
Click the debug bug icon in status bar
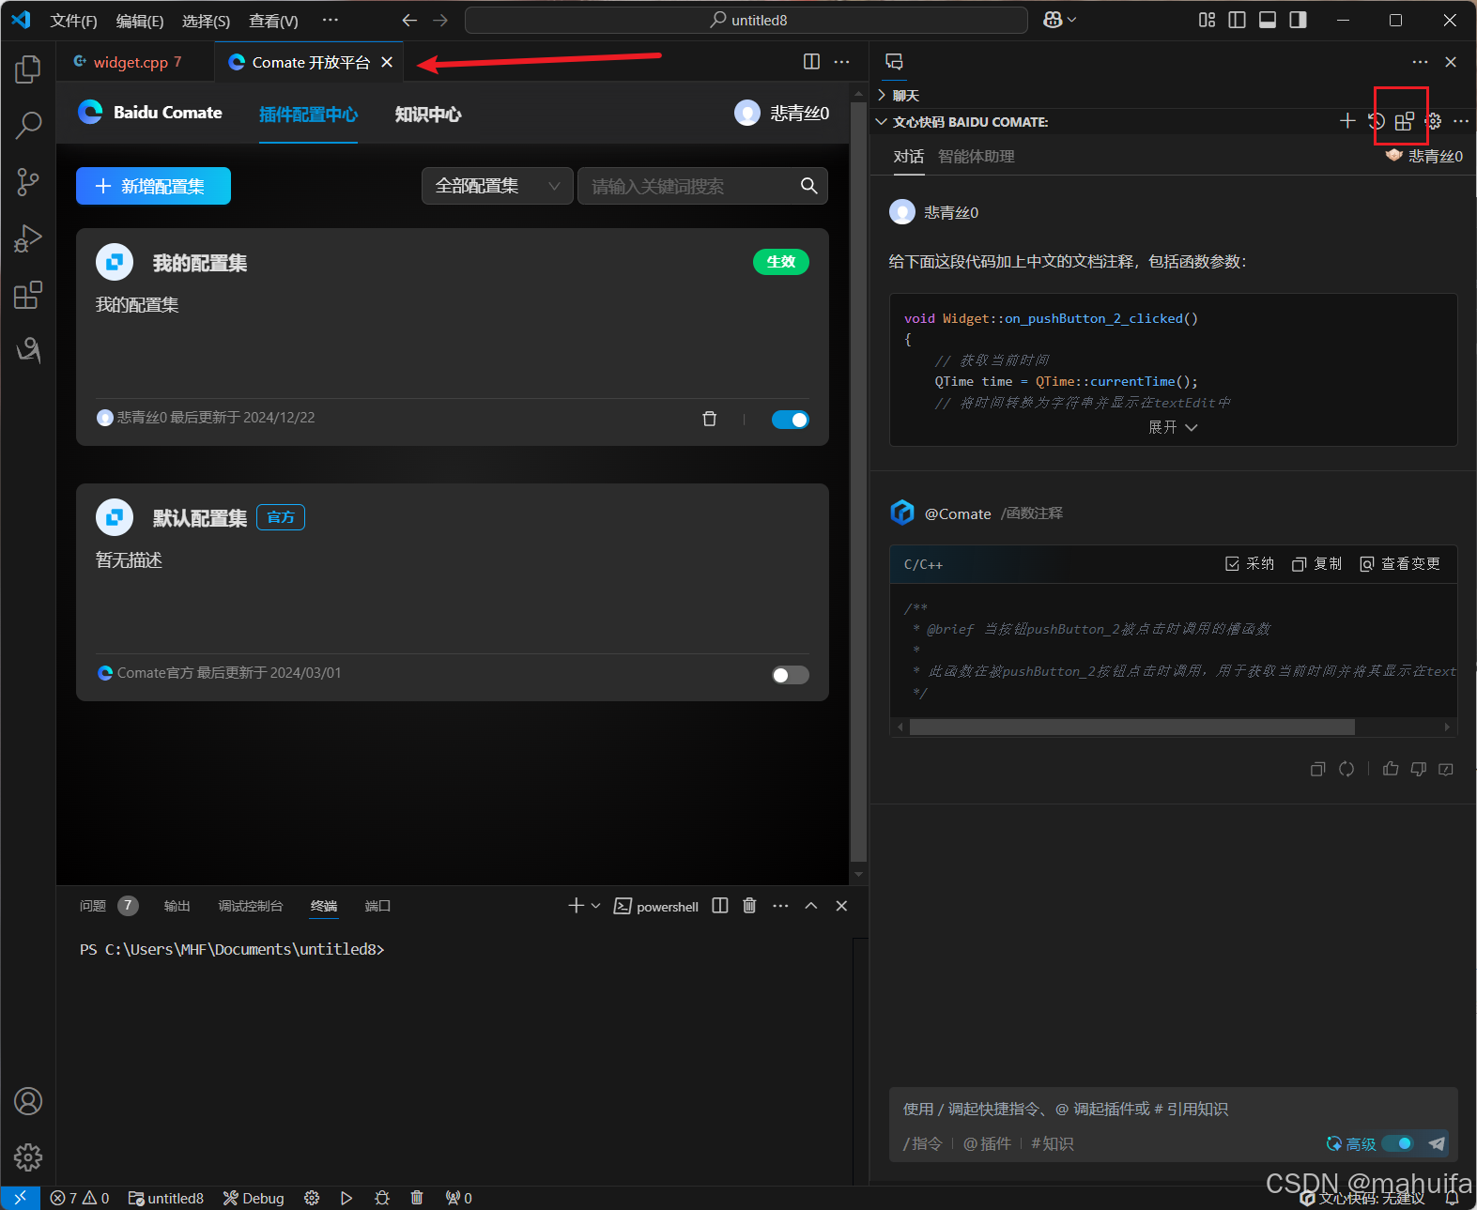(x=381, y=1198)
